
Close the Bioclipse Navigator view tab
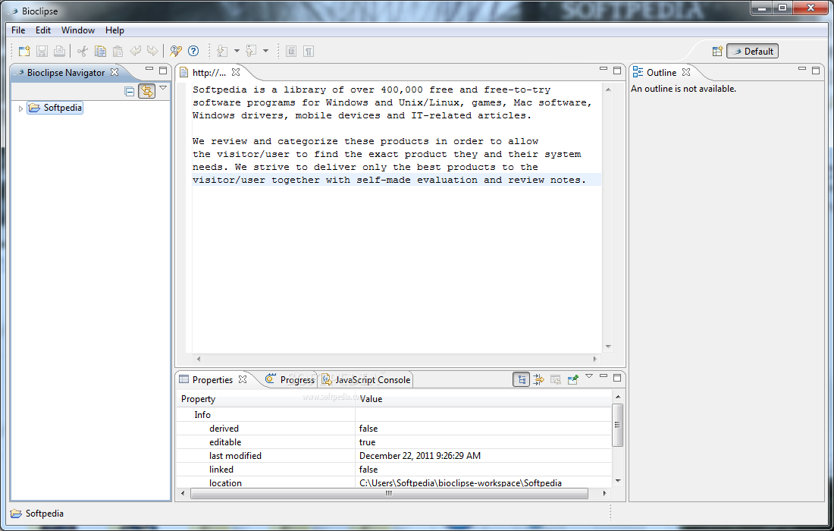114,72
